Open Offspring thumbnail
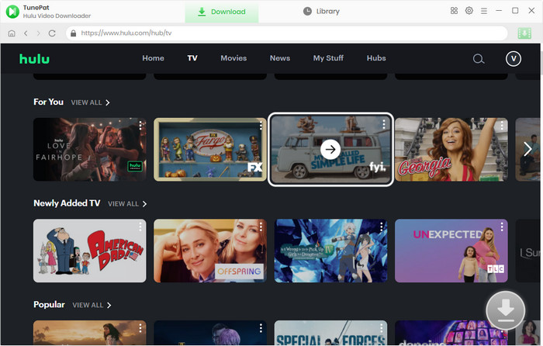This screenshot has width=543, height=346. 210,251
